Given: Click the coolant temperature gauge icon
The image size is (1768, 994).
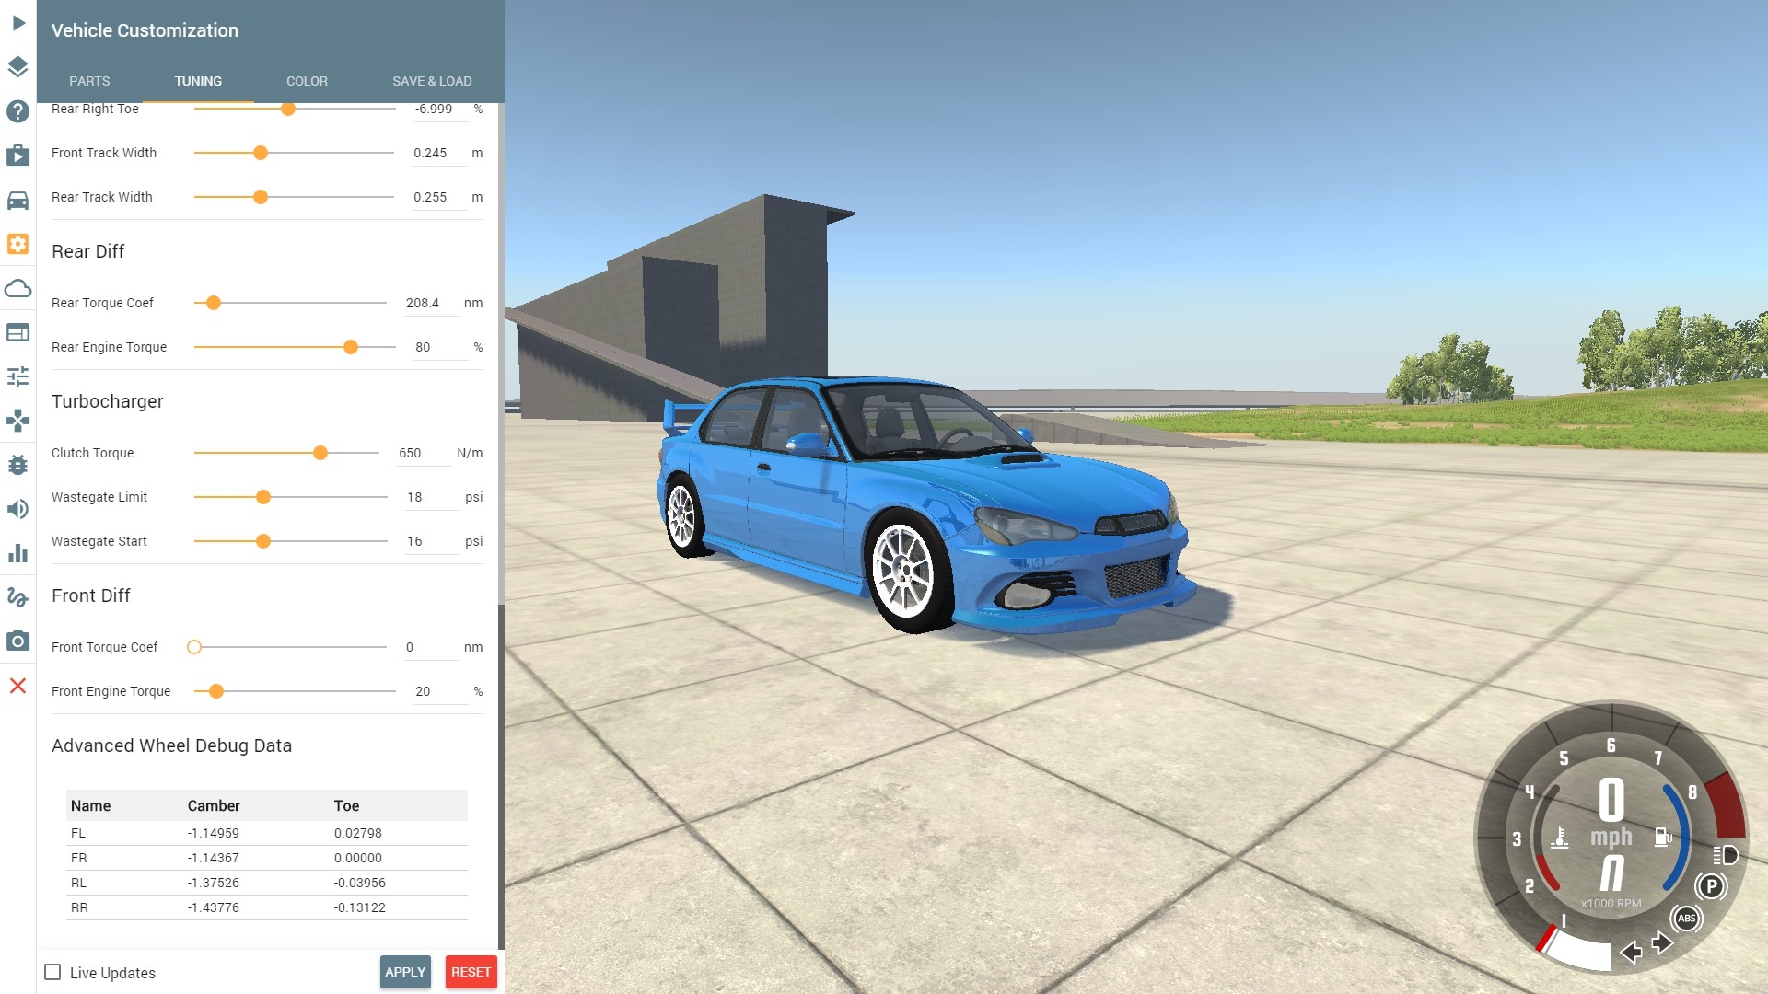Looking at the screenshot, I should pos(1559,838).
